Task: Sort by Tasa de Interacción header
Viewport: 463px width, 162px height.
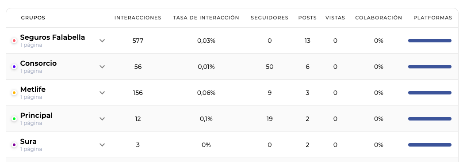Action: pyautogui.click(x=206, y=18)
